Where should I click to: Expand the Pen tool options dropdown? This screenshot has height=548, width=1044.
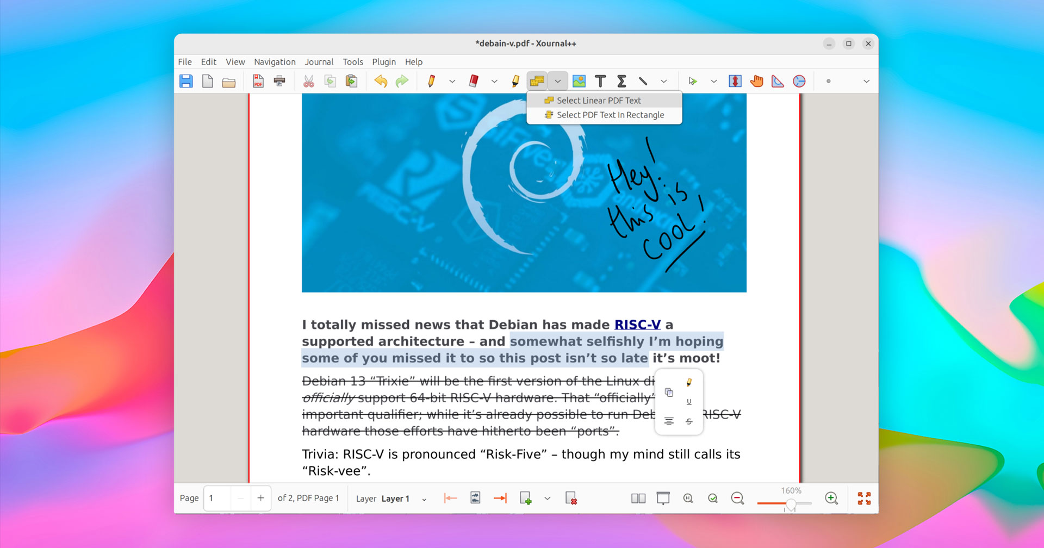click(452, 82)
